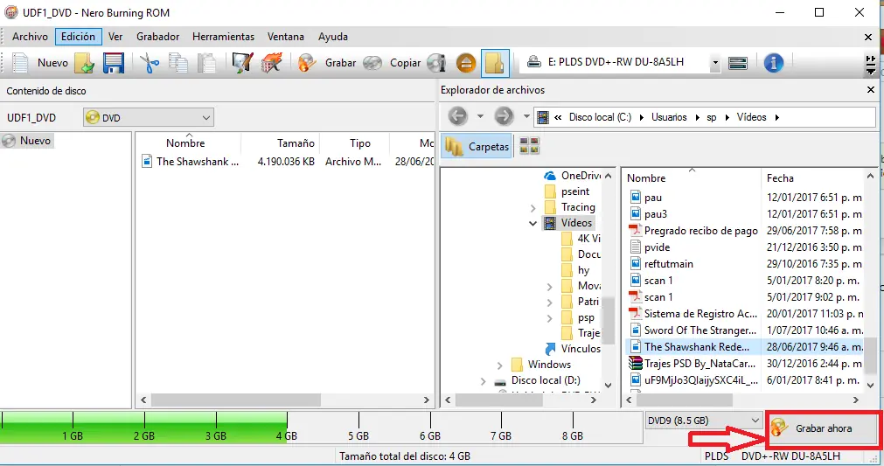
Task: Open the DVD disc type dropdown
Action: click(149, 117)
